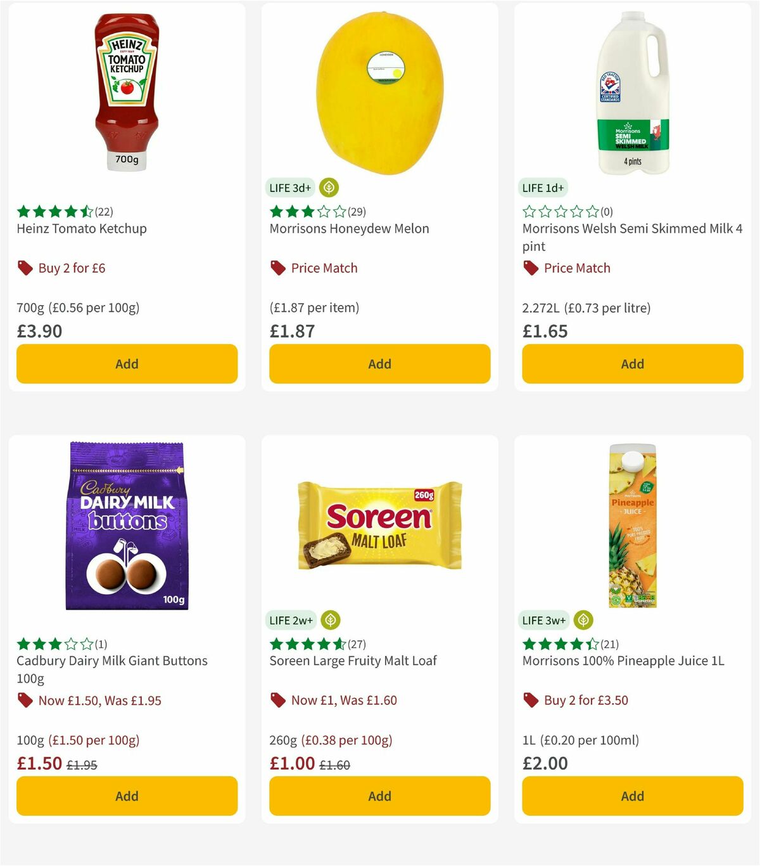Click the tag icon beside 'Now £1.50, Was £1.95'
This screenshot has width=760, height=866.
tap(25, 701)
